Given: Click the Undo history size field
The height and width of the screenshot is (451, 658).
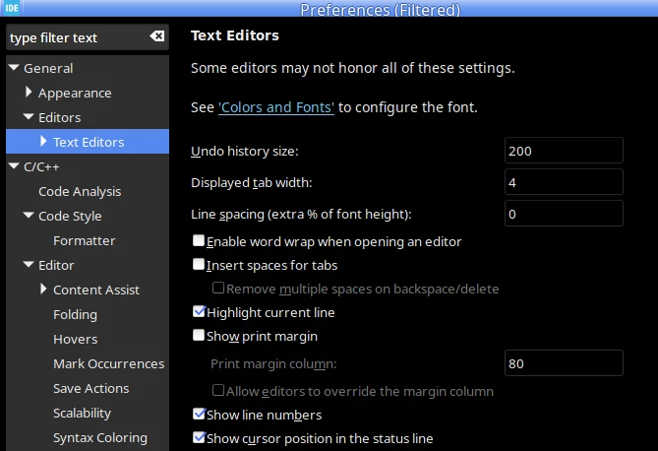Looking at the screenshot, I should (x=564, y=151).
